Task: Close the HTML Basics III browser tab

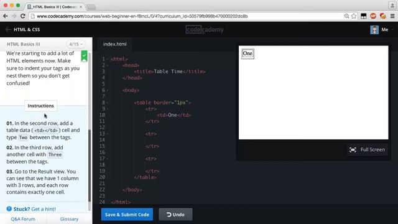Action: pyautogui.click(x=81, y=7)
